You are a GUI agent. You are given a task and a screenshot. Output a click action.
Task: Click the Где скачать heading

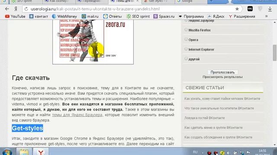coord(31,77)
